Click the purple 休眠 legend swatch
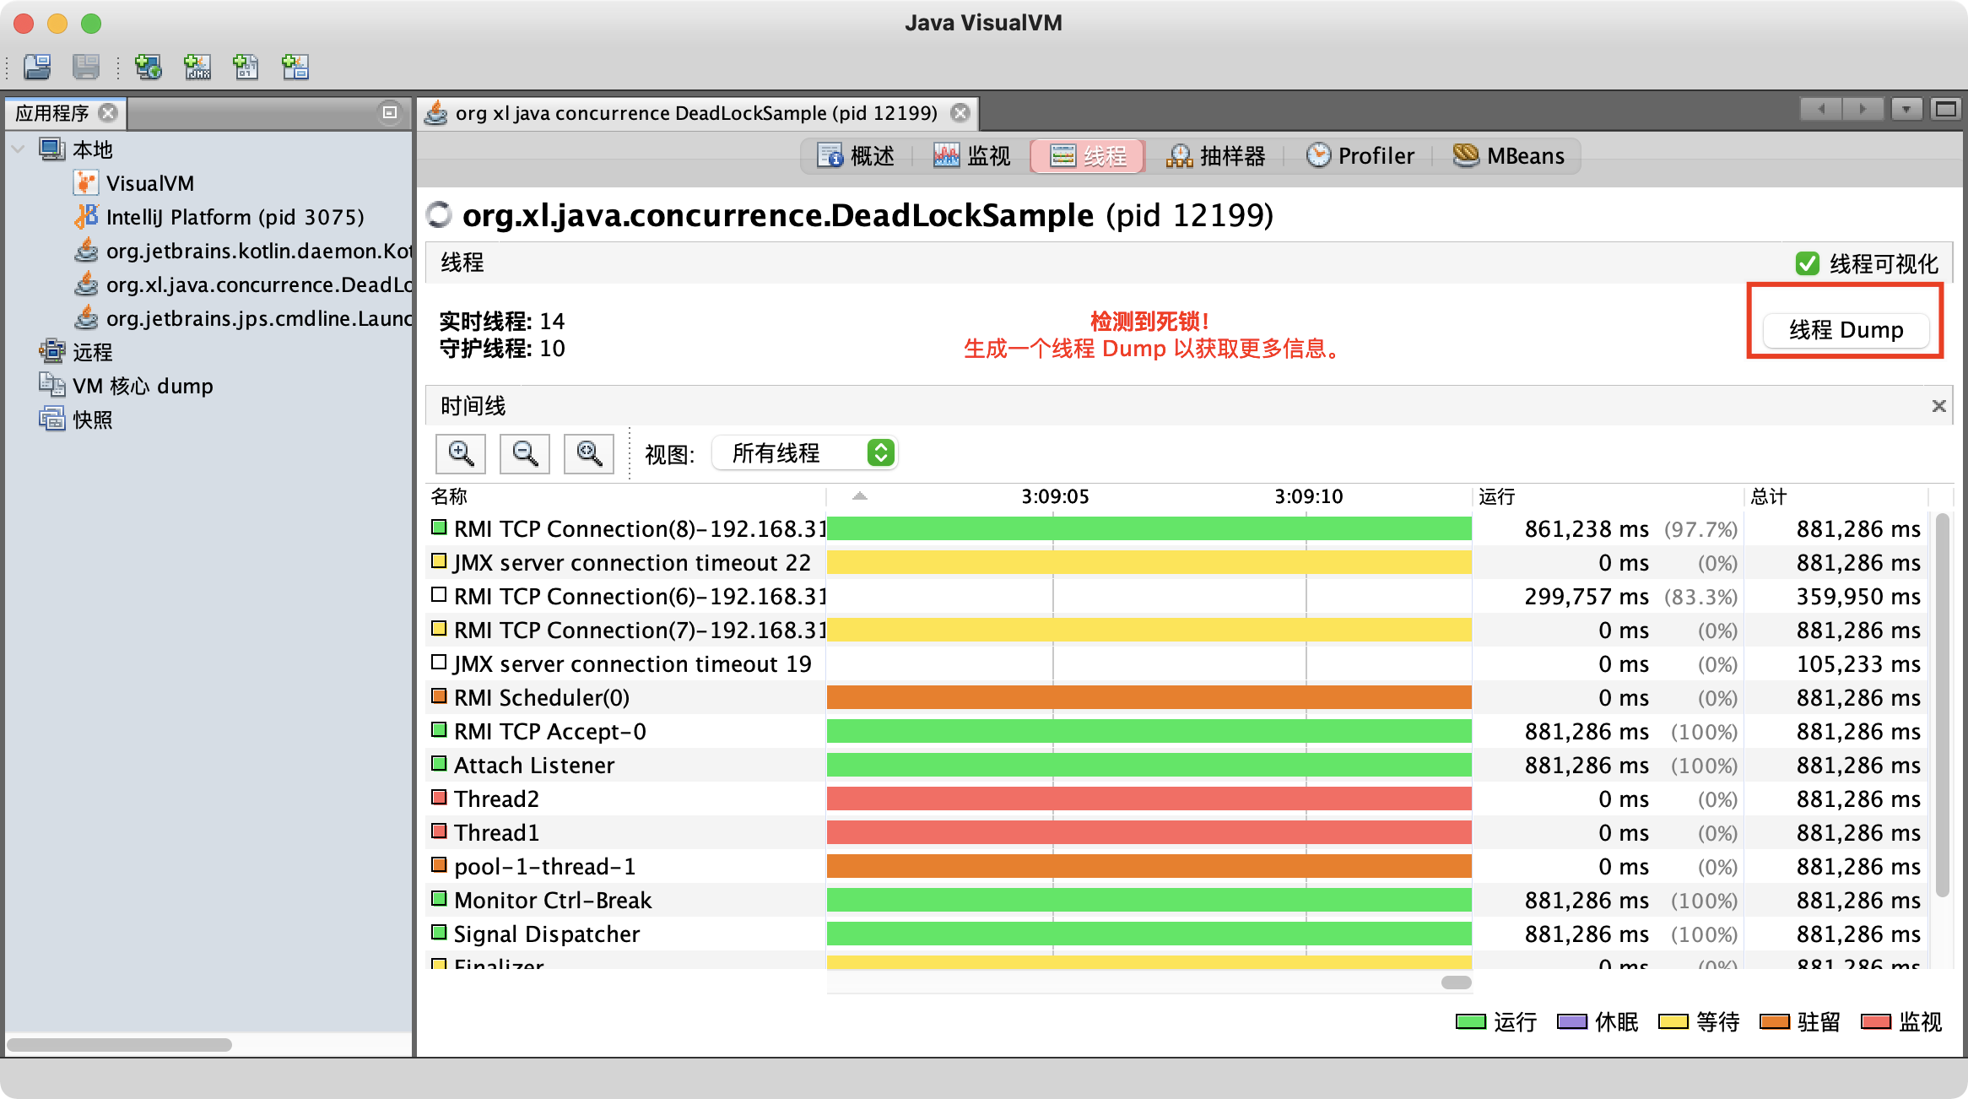The width and height of the screenshot is (1968, 1099). pos(1571,1022)
